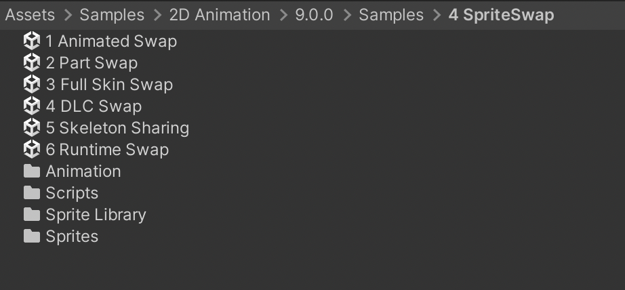Select the Scripts folder icon

click(x=32, y=193)
